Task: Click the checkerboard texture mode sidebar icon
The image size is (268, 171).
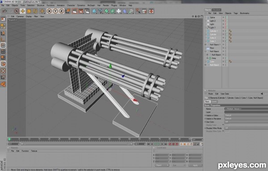Action: [3, 71]
